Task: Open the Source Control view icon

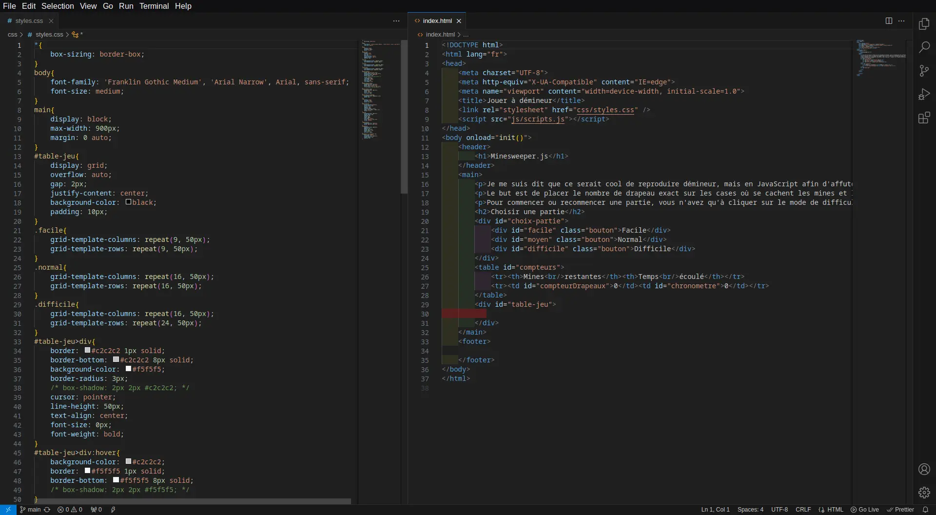Action: pyautogui.click(x=924, y=71)
